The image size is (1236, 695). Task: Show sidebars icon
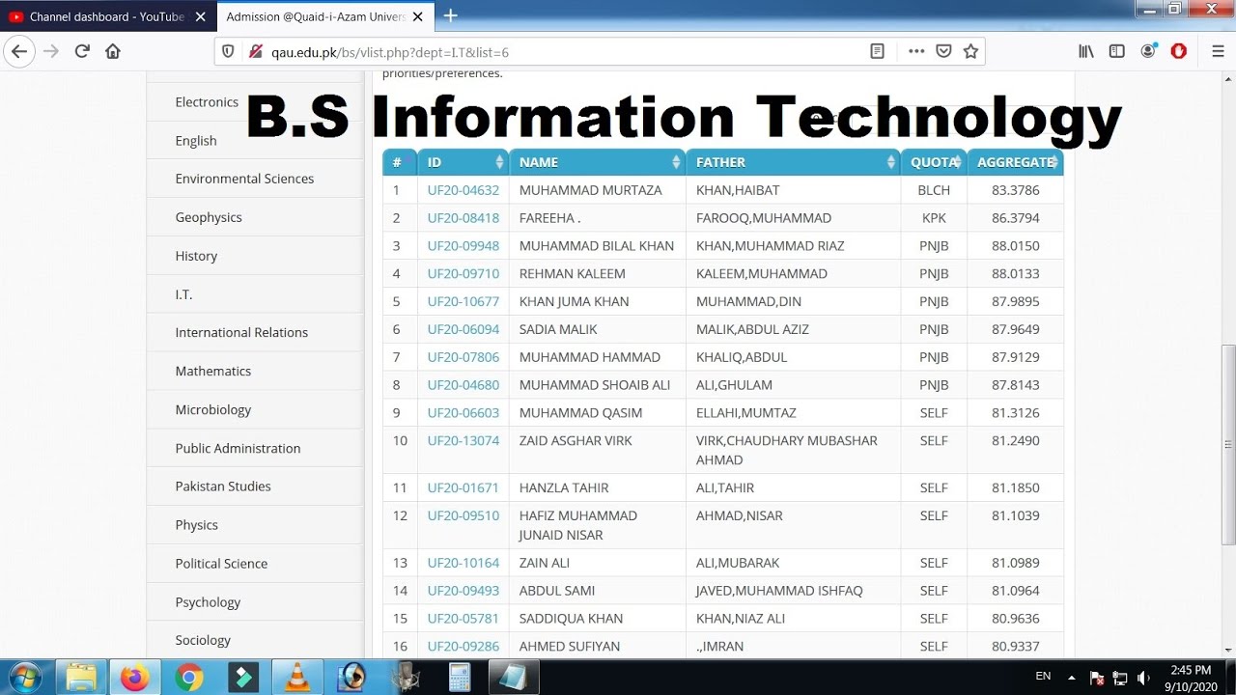coord(1117,51)
